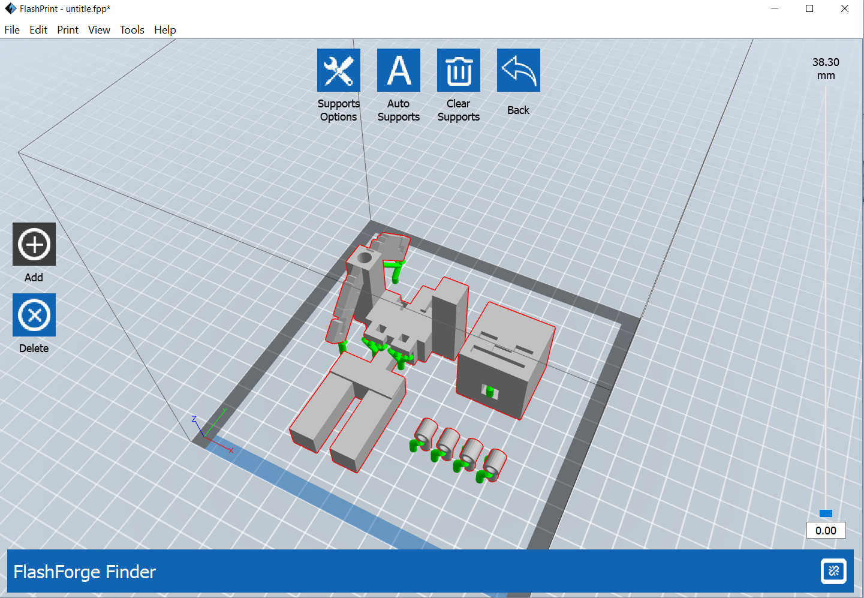
Task: Click the 0.00 height input field
Action: 826,530
